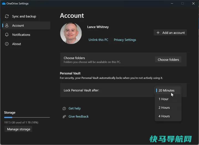Select 20 Minutes lock option

tap(168, 90)
